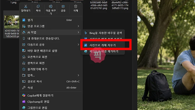Click the share icon beside 다음으로 공유
This screenshot has width=195, height=110.
pyautogui.click(x=24, y=45)
